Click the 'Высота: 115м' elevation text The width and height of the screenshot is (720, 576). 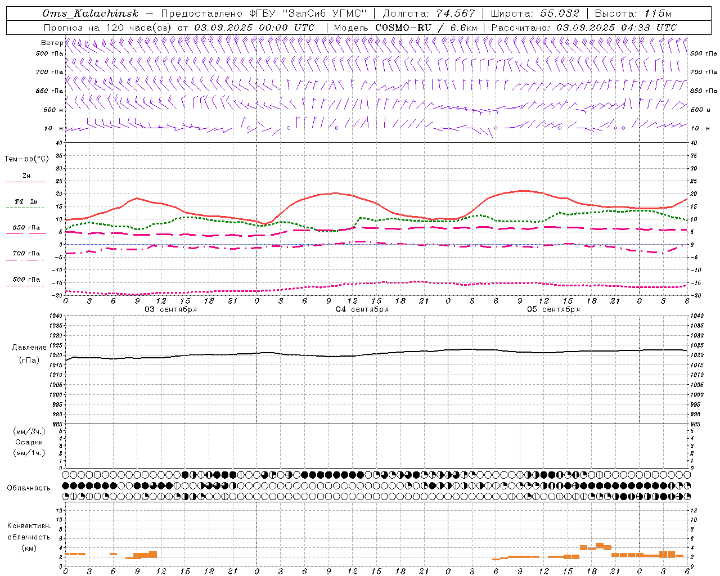pyautogui.click(x=633, y=13)
